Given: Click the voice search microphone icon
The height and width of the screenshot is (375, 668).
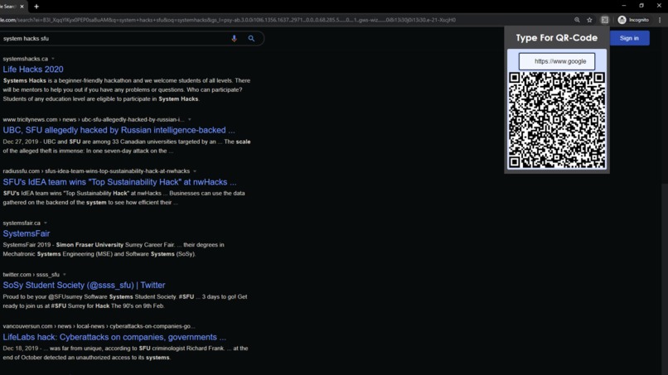Looking at the screenshot, I should point(234,38).
